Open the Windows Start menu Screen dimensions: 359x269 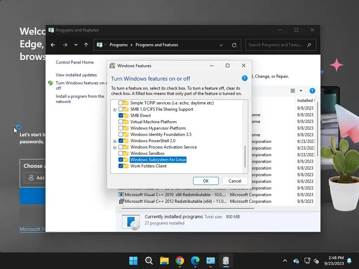pos(133,261)
